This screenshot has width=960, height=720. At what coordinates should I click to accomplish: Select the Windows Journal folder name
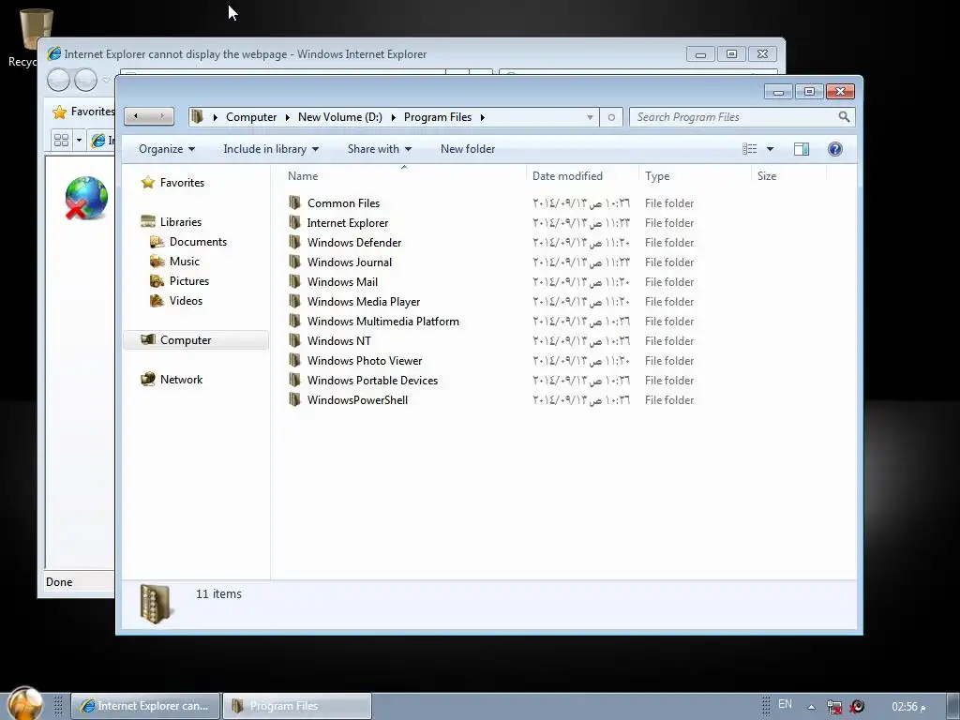(x=350, y=262)
